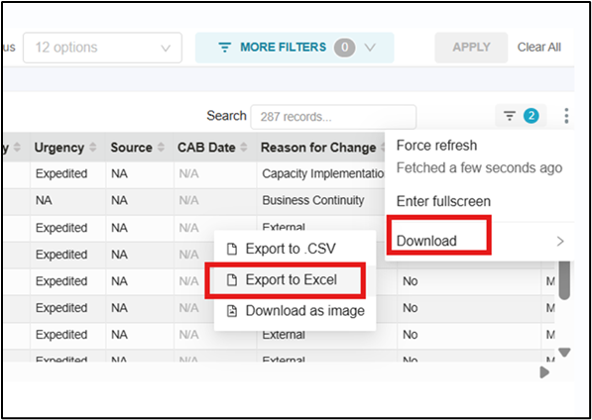This screenshot has height=420, width=592.
Task: Click the right scroll arrow below the table
Action: click(544, 372)
